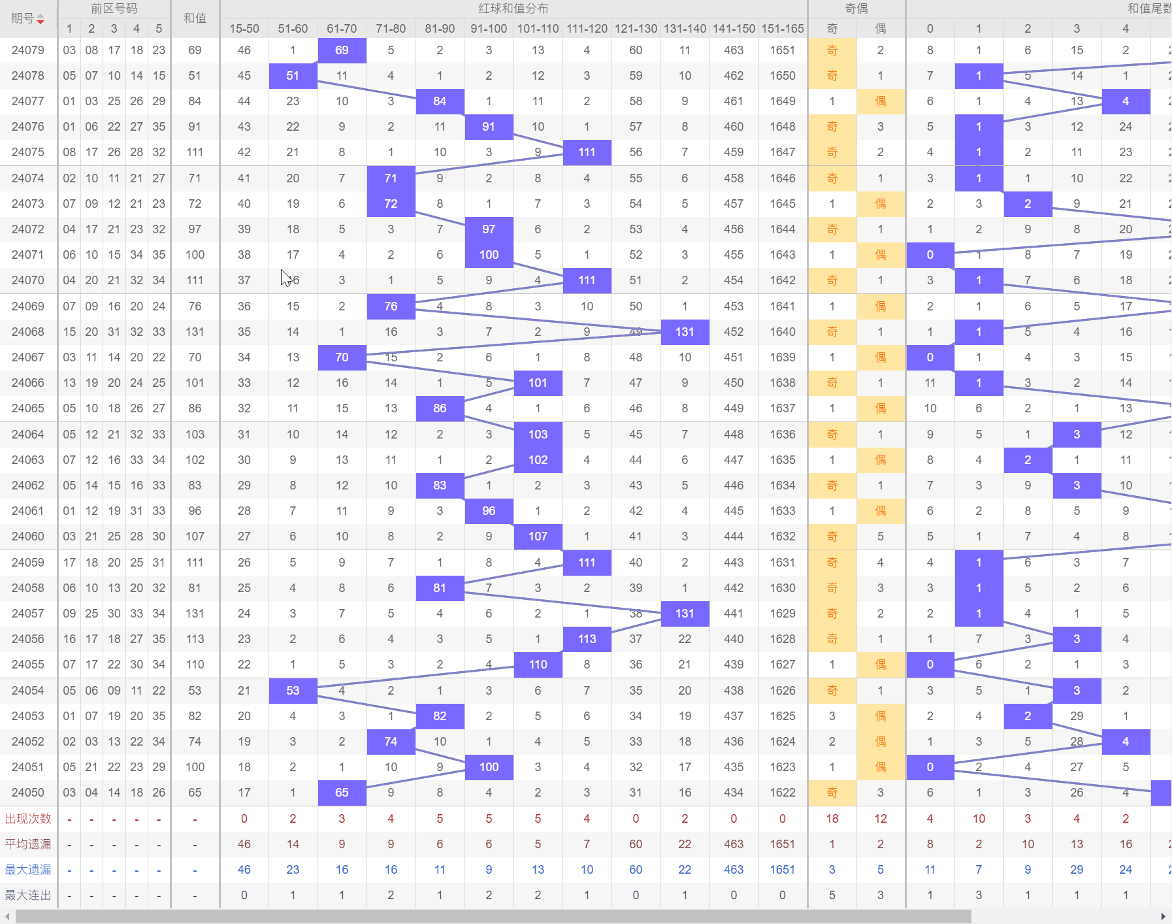Click the horizontal scrollbar thumb
This screenshot has width=1172, height=924.
pos(493,916)
